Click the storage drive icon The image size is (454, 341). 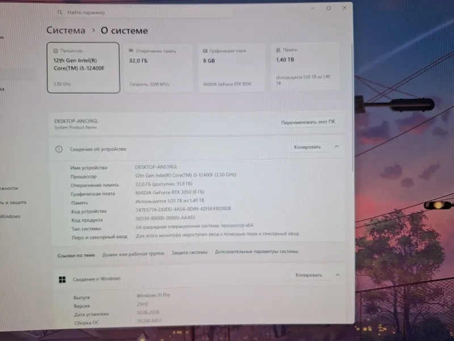click(x=278, y=50)
